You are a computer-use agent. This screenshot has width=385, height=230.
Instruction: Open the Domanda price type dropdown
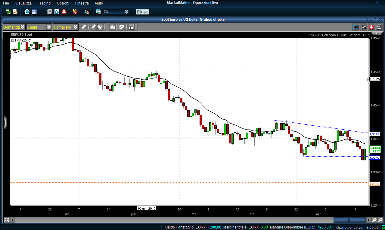point(23,27)
